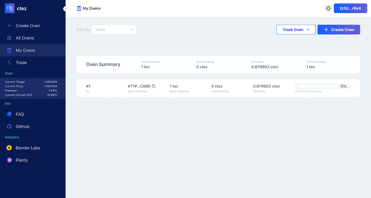Open the Plenty adopter link
Image resolution: width=371 pixels, height=198 pixels.
coord(22,160)
